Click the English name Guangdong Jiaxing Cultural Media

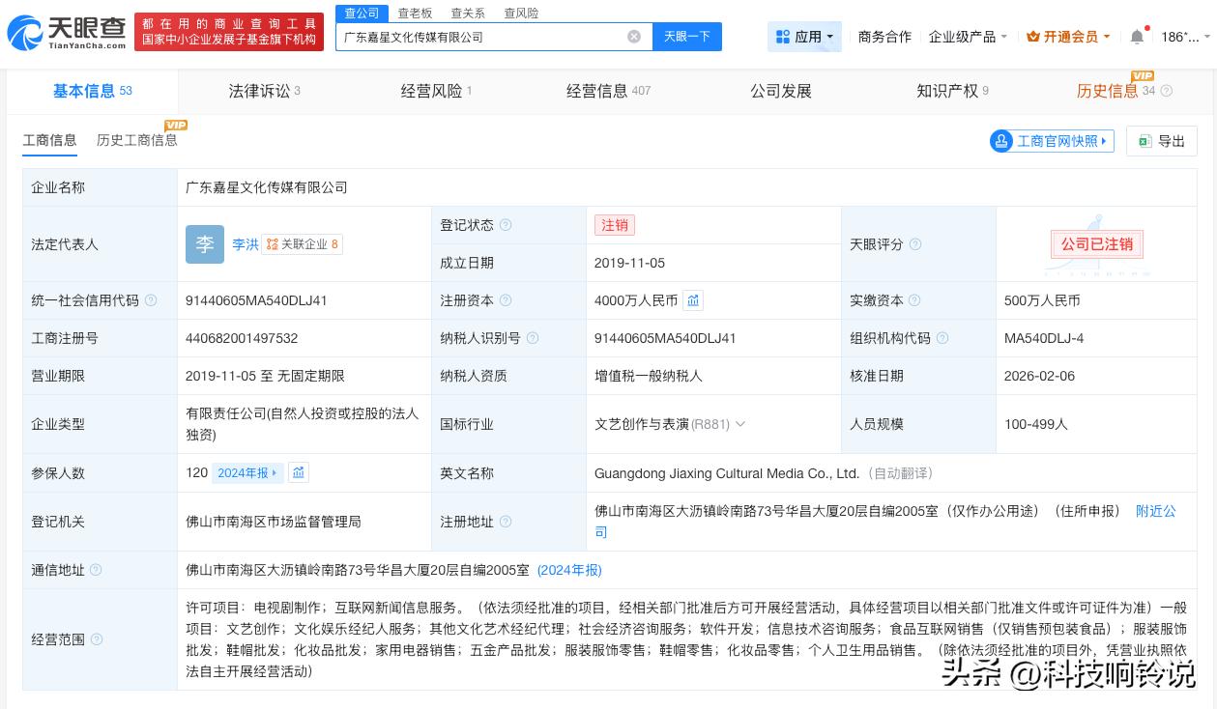point(727,473)
